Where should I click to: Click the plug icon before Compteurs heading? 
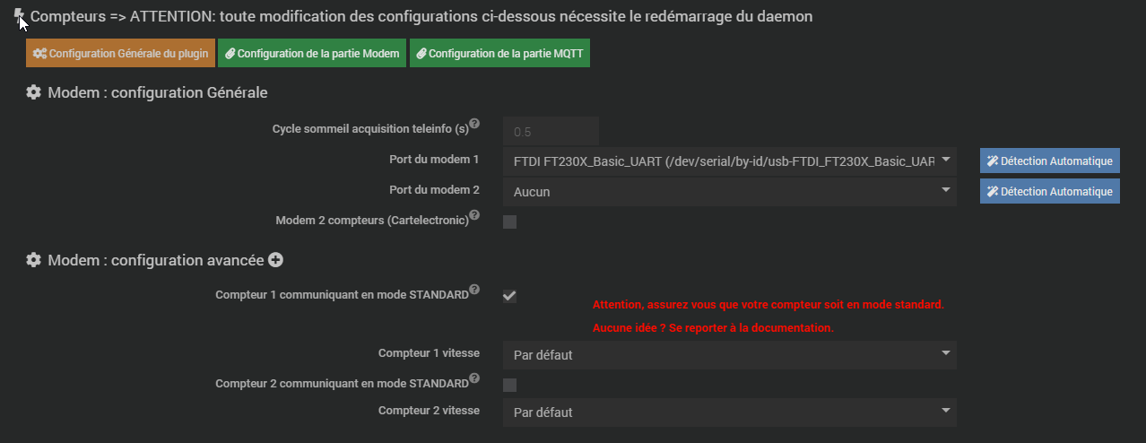click(x=19, y=16)
